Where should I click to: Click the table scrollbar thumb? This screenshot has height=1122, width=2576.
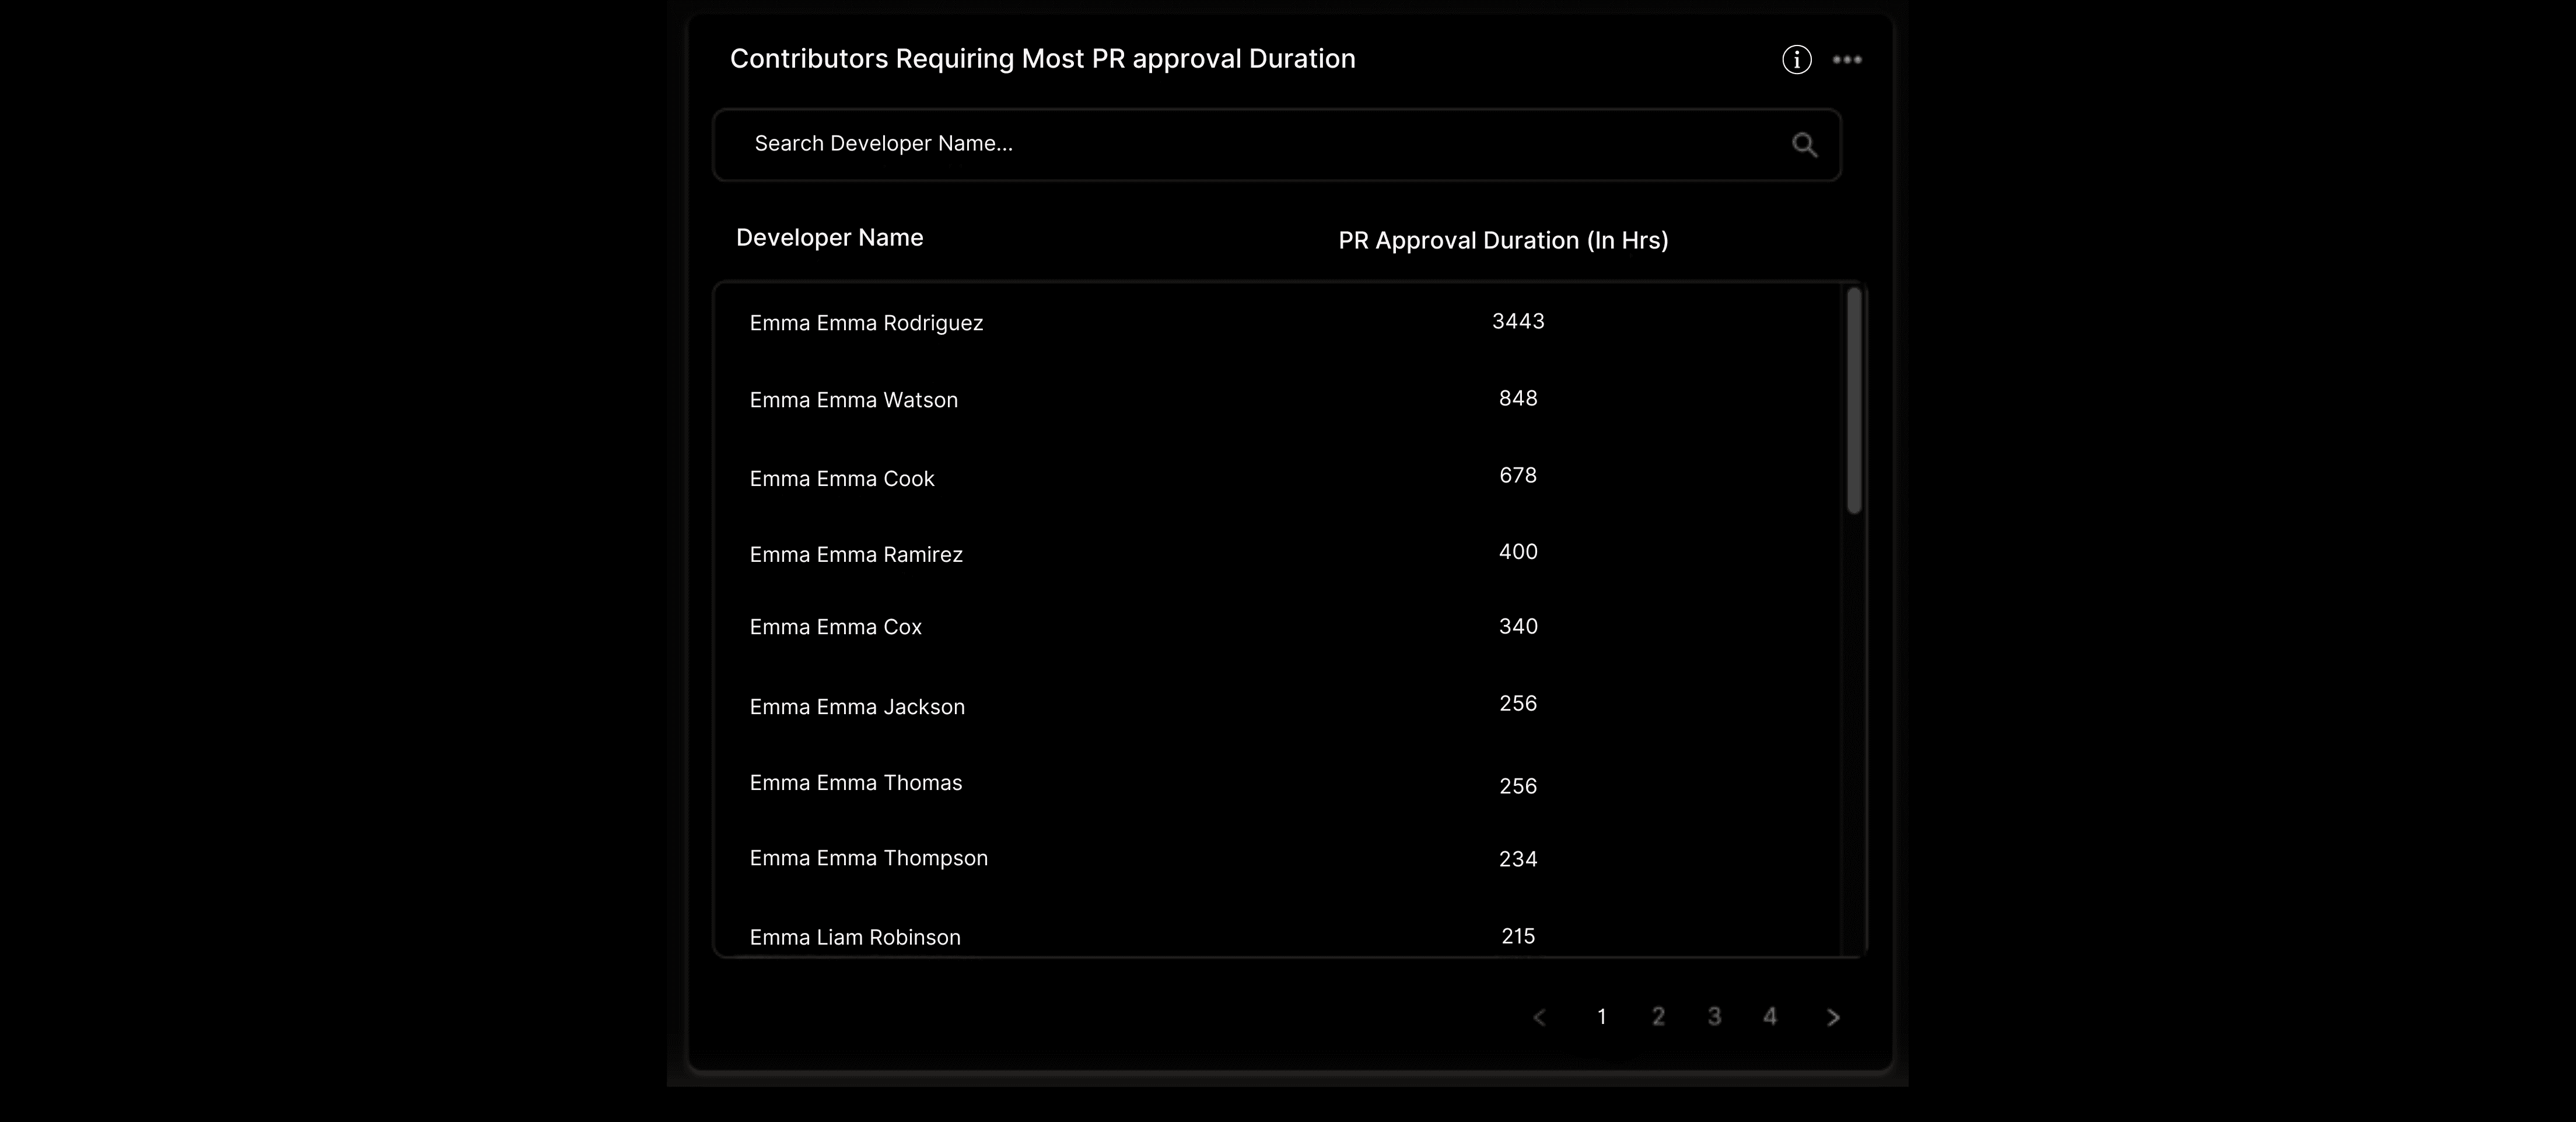click(x=1854, y=400)
